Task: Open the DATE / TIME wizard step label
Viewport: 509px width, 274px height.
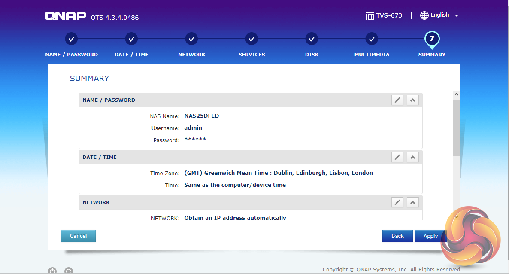Action: pos(131,55)
